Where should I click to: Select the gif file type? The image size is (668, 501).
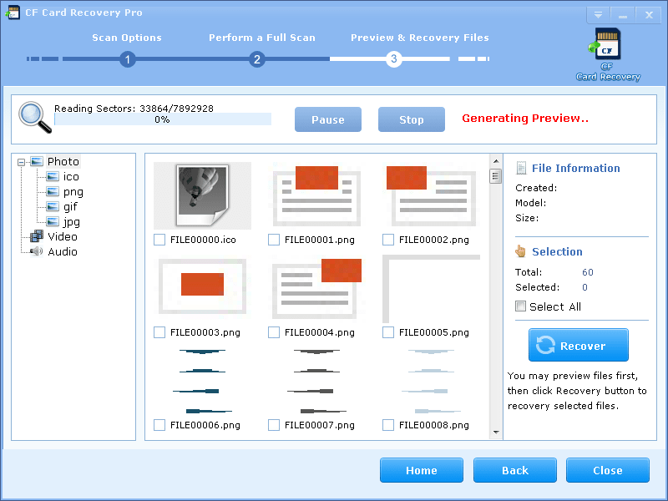70,207
